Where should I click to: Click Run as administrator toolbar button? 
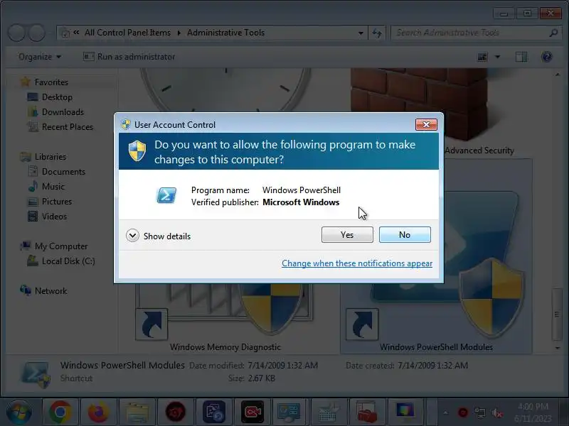129,57
